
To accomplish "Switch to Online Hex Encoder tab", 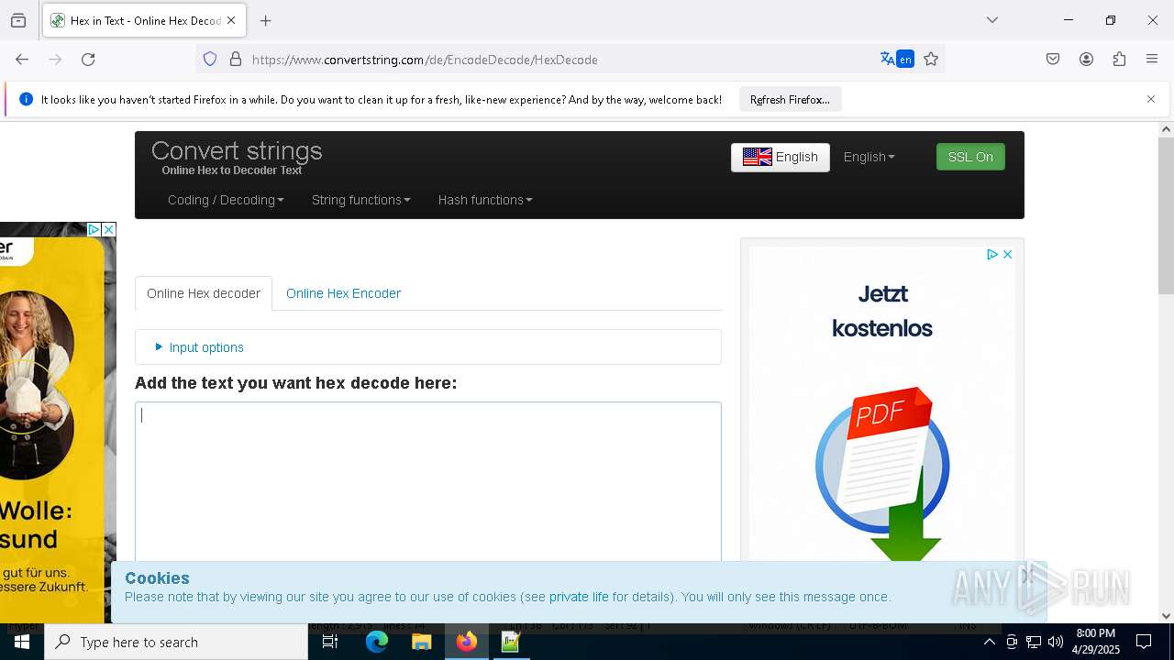I will tap(343, 293).
